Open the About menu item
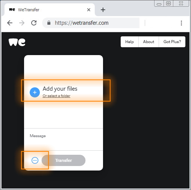This screenshot has width=191, height=190. [x=149, y=42]
